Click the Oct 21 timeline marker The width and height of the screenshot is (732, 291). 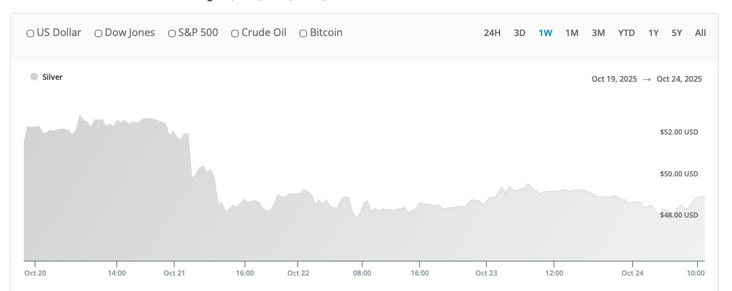(174, 273)
